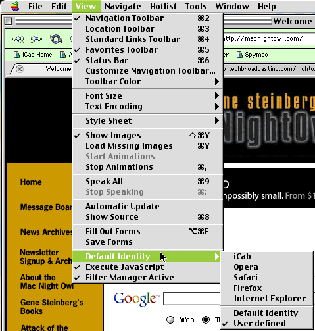Click the Home sidebar link
Screen dimensions: 315x331
[31, 182]
